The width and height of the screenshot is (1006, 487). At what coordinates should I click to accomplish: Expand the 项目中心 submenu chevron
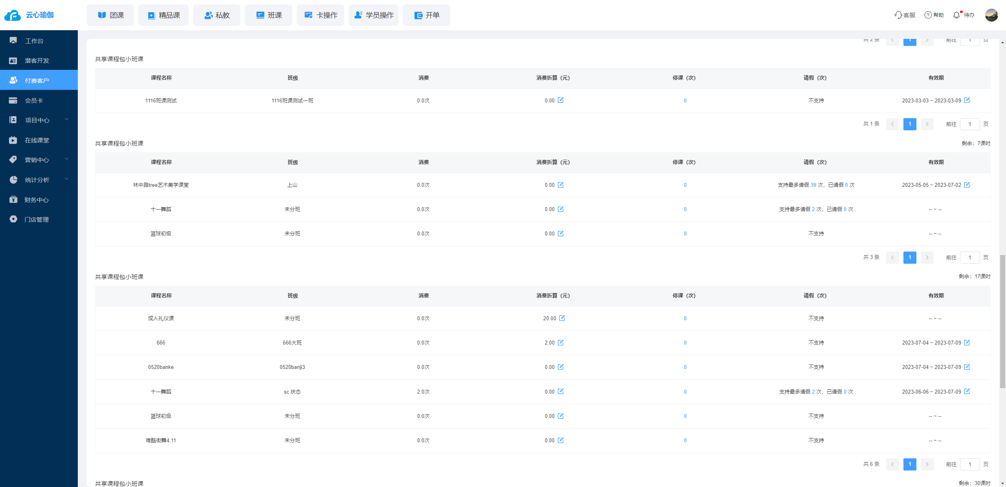click(x=66, y=119)
